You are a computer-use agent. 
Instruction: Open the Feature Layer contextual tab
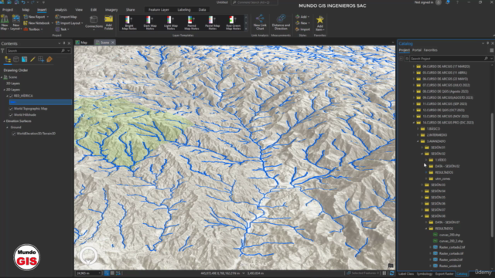tap(159, 10)
